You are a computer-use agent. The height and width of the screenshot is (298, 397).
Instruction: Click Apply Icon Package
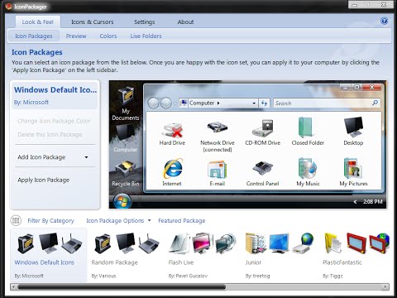point(43,180)
